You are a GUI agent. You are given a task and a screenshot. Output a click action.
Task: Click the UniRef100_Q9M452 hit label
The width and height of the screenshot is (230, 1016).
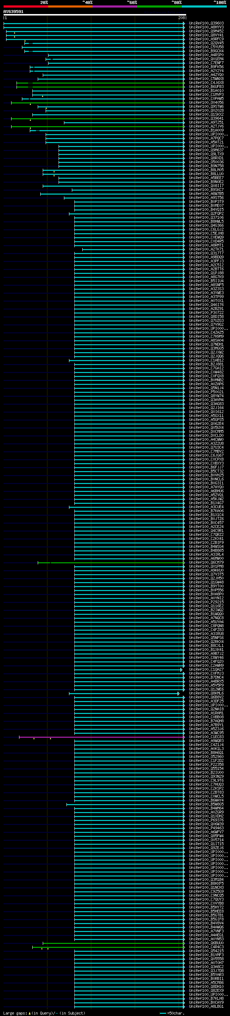[206, 31]
